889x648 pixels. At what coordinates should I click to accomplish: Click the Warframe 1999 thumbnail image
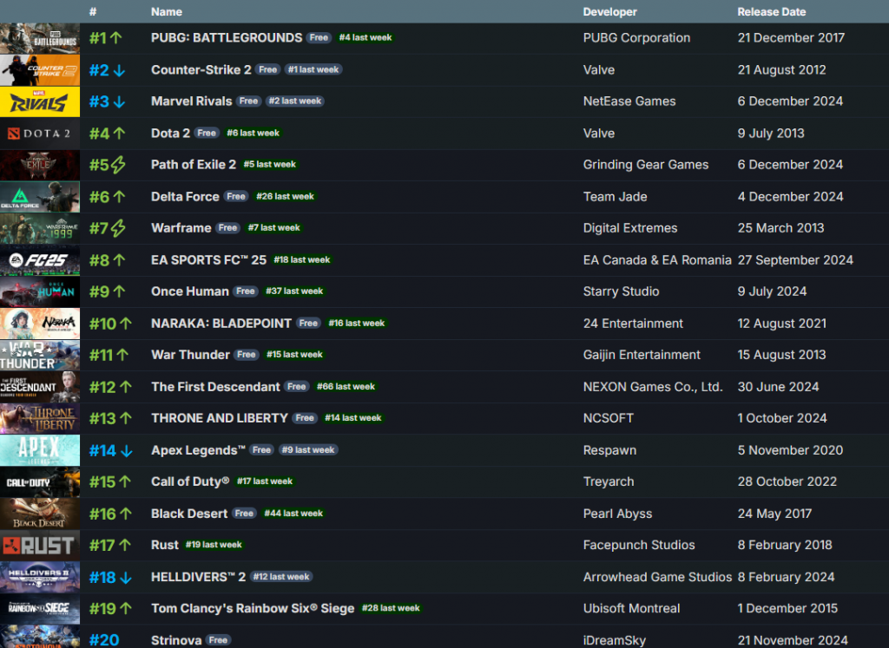pos(40,228)
